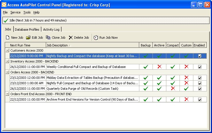The width and height of the screenshot is (212, 133).
Task: Switch to the Activity Log tab
Action: click(x=51, y=29)
